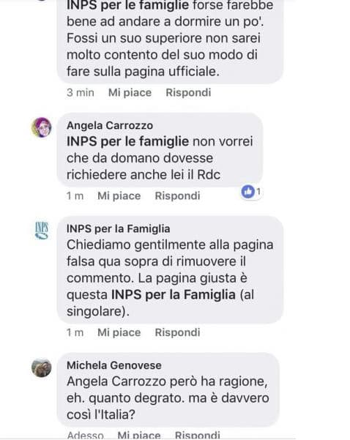Open INPS per le famiglie mention in top comment

pyautogui.click(x=127, y=6)
